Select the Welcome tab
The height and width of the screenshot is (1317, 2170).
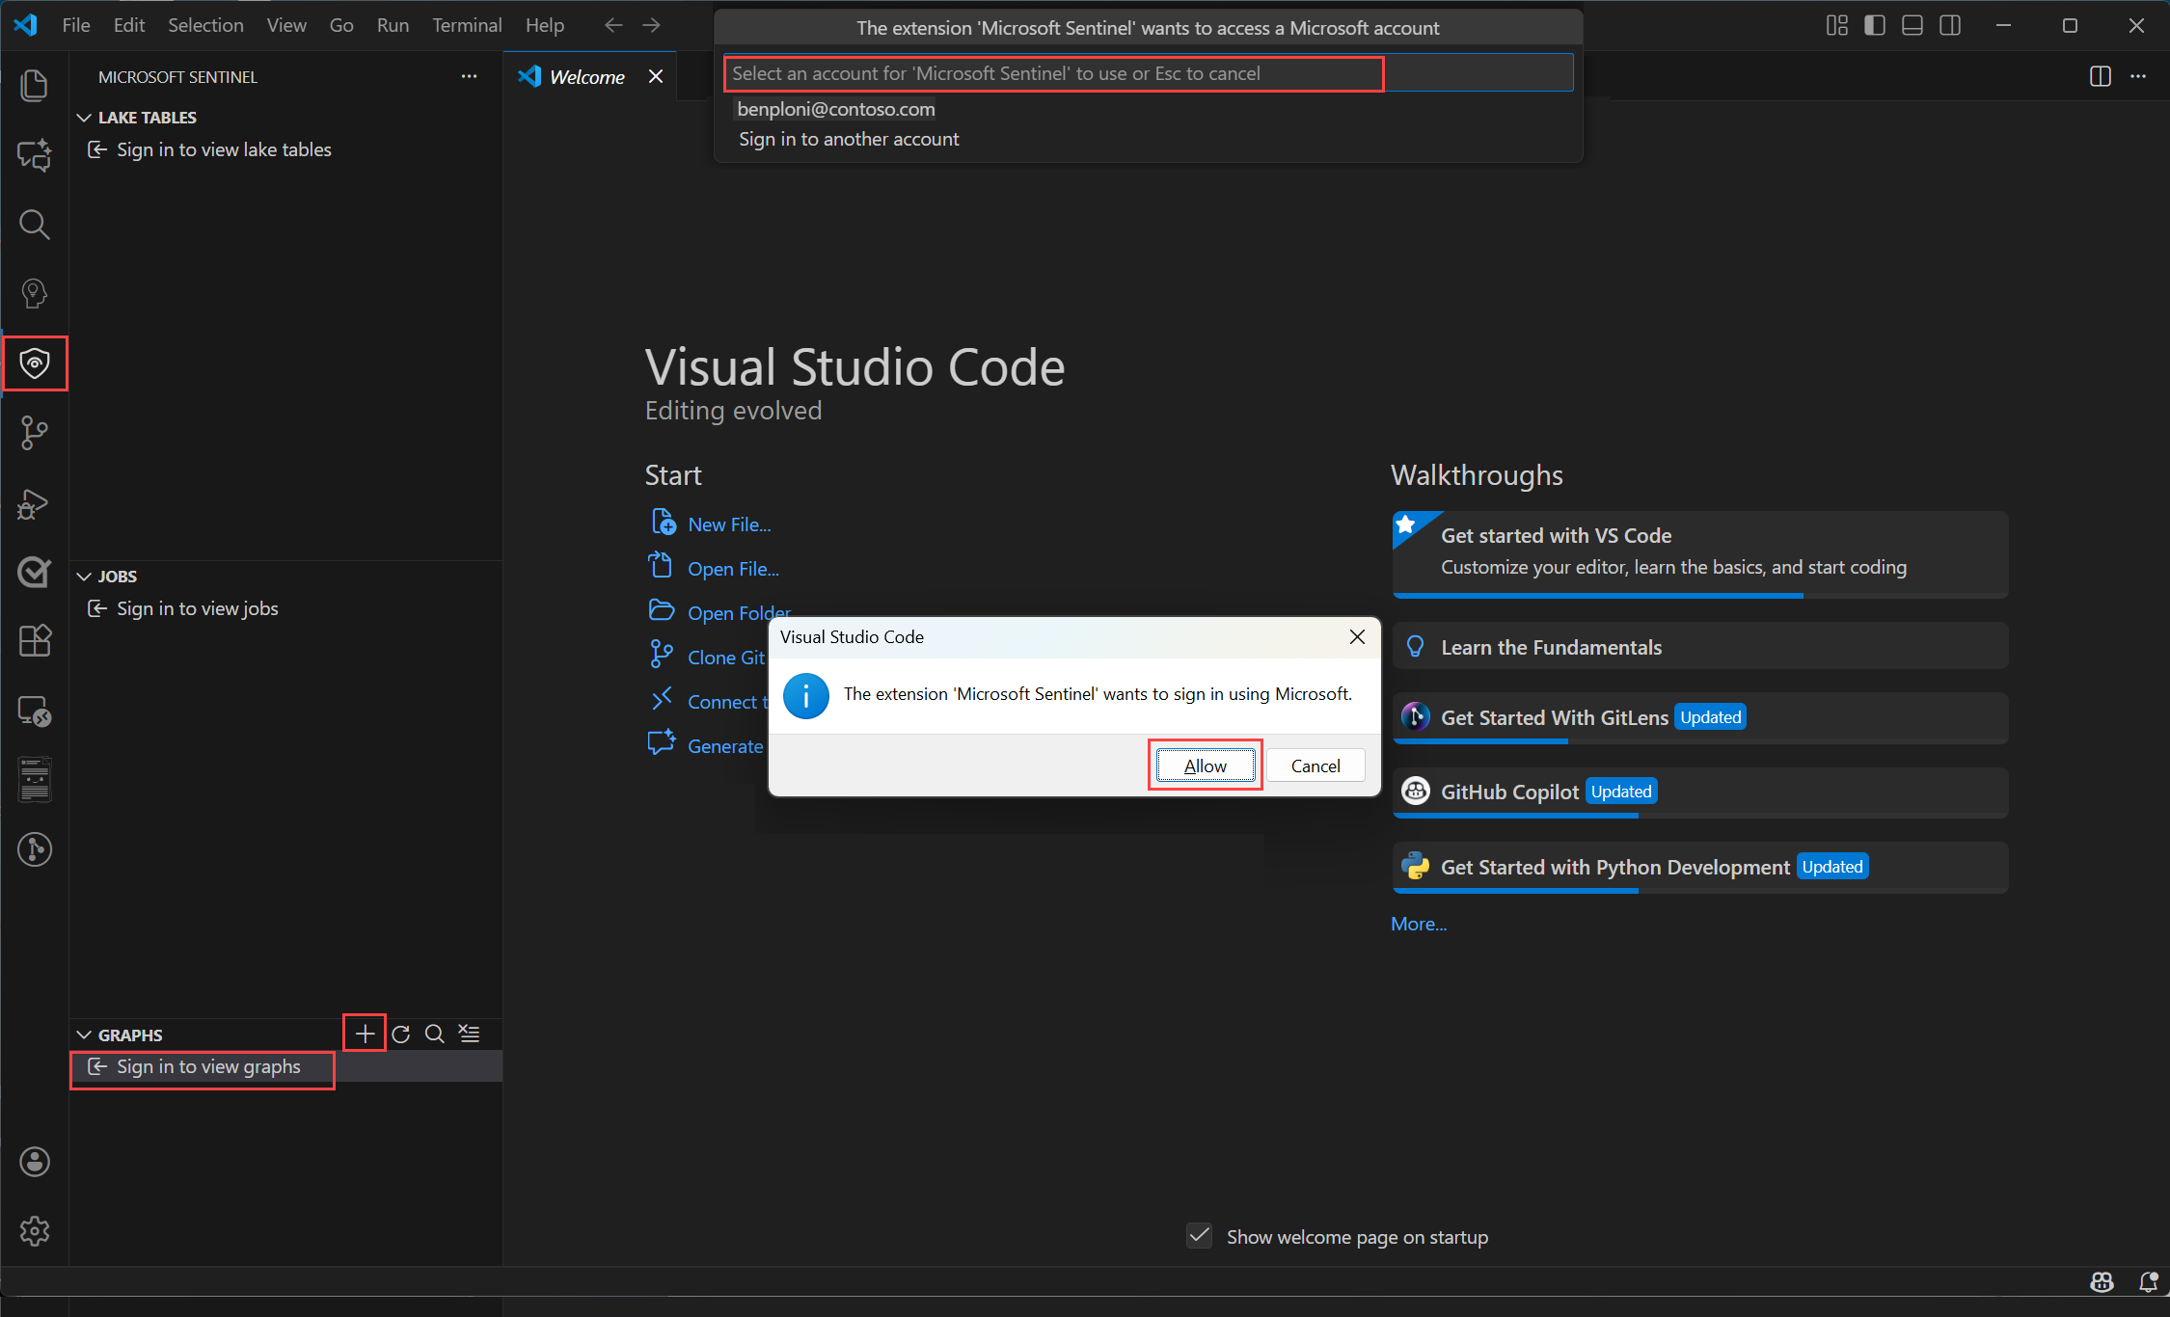[x=586, y=77]
